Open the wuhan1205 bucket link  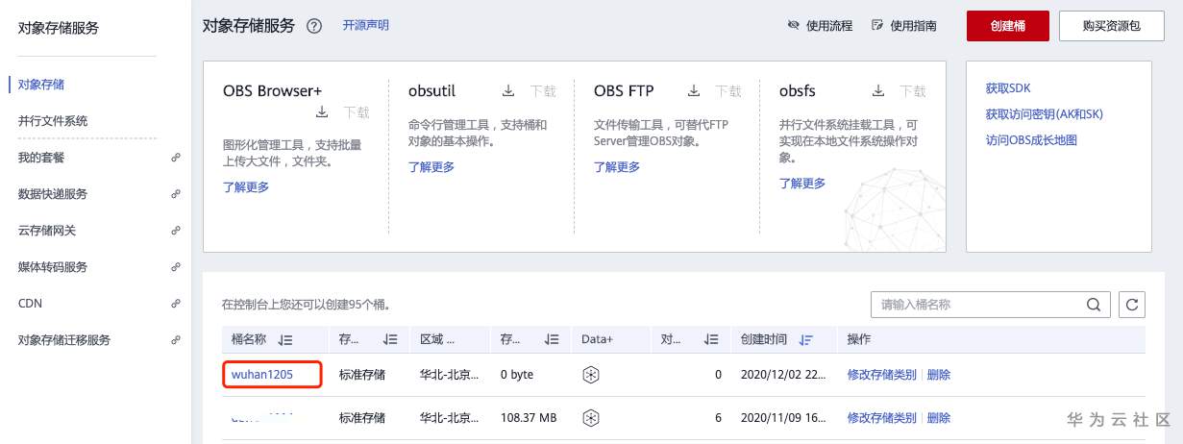point(262,374)
